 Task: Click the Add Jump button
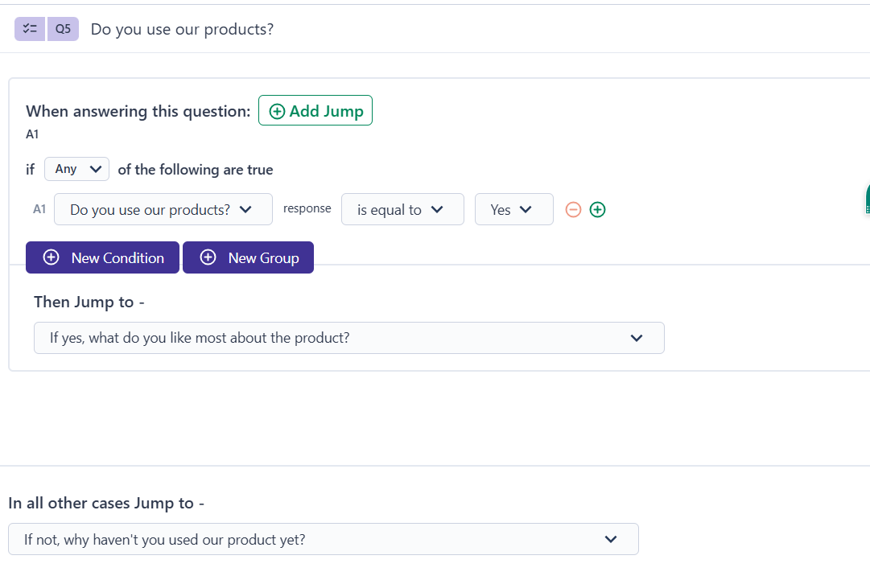315,111
